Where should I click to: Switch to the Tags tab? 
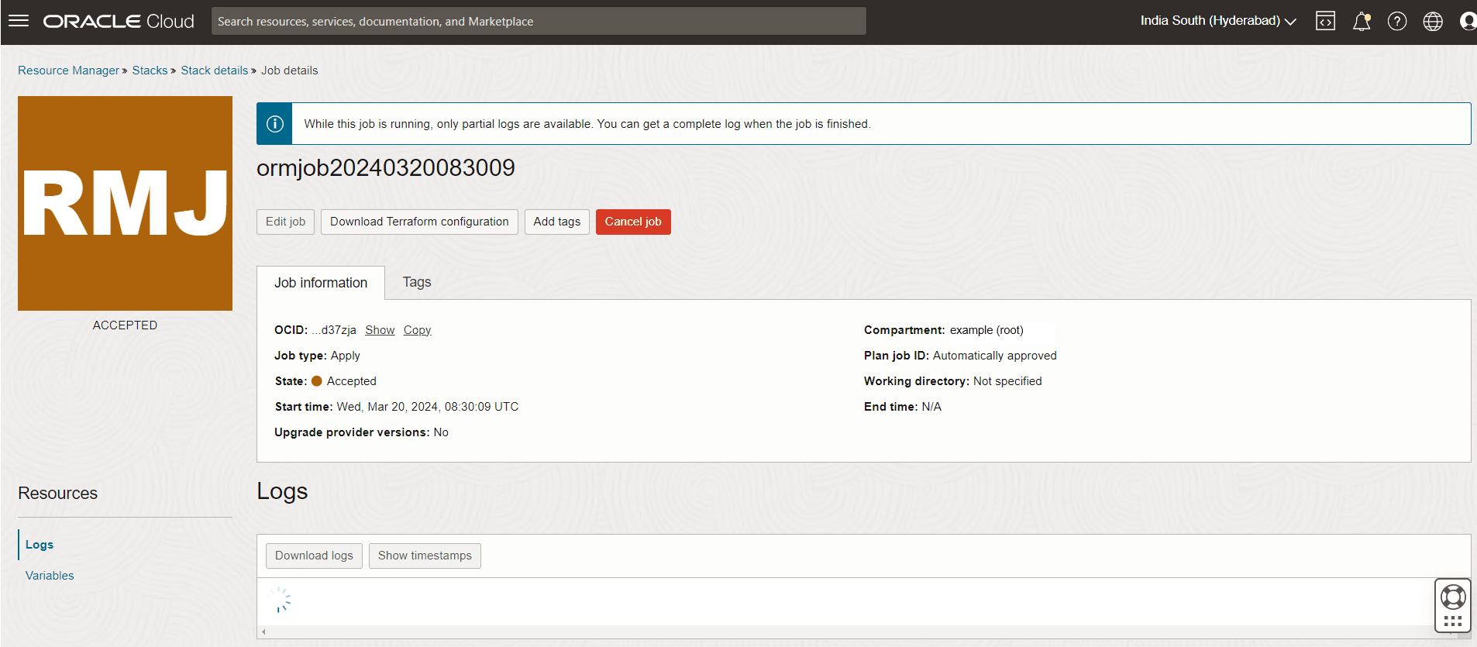pos(416,283)
